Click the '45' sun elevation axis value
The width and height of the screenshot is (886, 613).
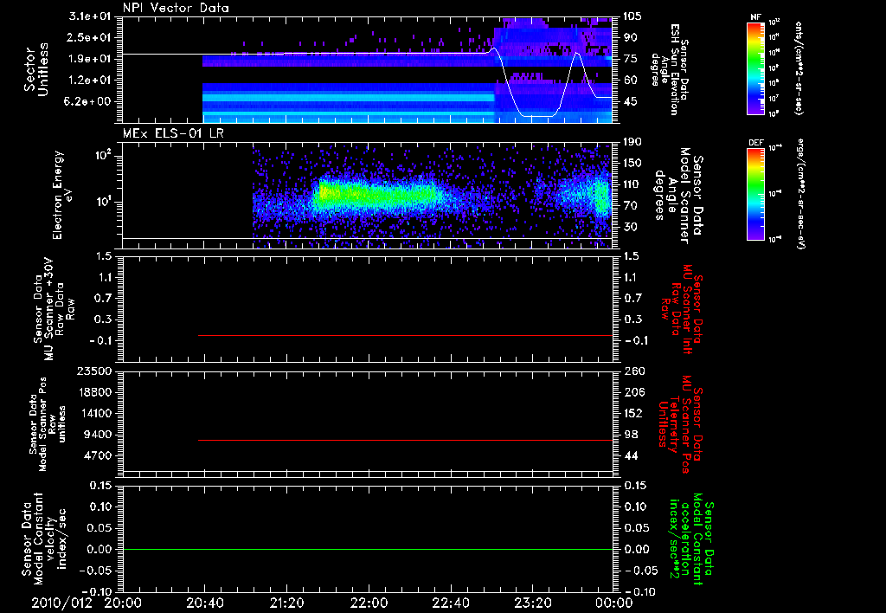coord(631,102)
